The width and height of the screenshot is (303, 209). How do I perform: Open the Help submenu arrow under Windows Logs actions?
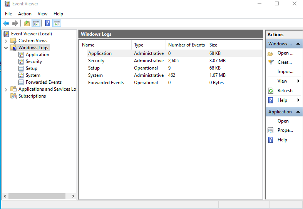(x=298, y=100)
